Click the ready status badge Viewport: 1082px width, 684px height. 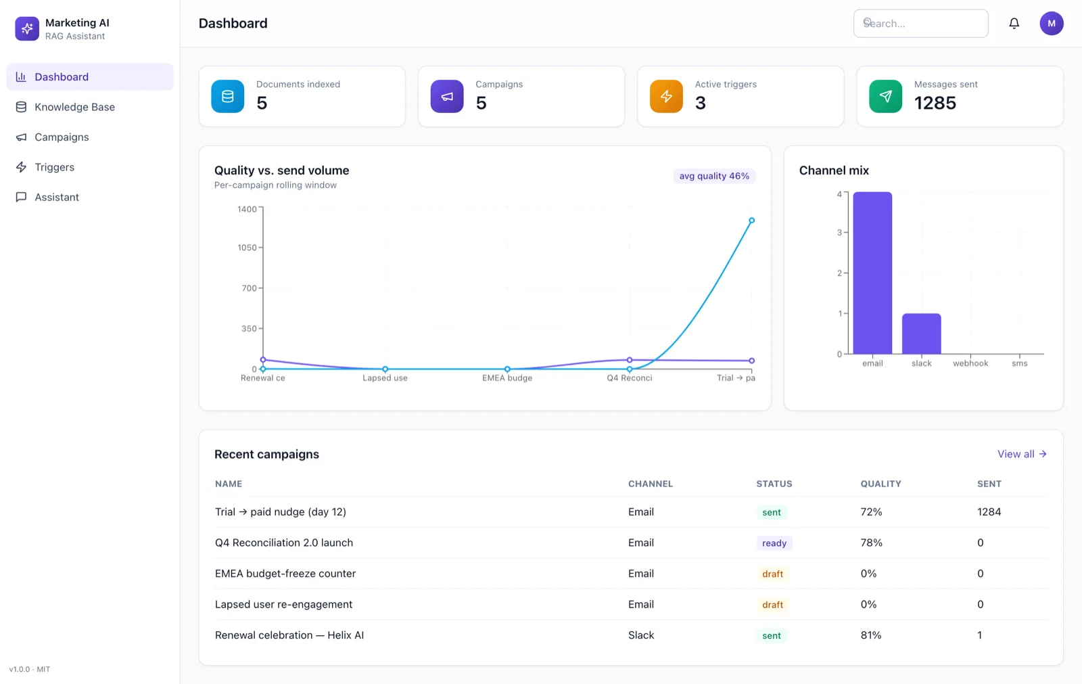pos(774,543)
